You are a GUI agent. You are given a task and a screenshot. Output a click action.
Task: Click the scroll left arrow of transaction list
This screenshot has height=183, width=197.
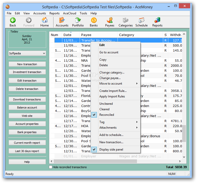(51, 161)
